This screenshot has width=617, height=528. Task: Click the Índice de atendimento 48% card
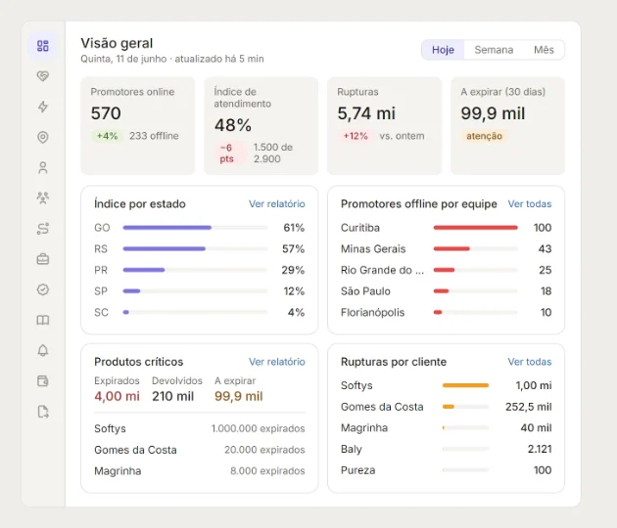tap(261, 126)
